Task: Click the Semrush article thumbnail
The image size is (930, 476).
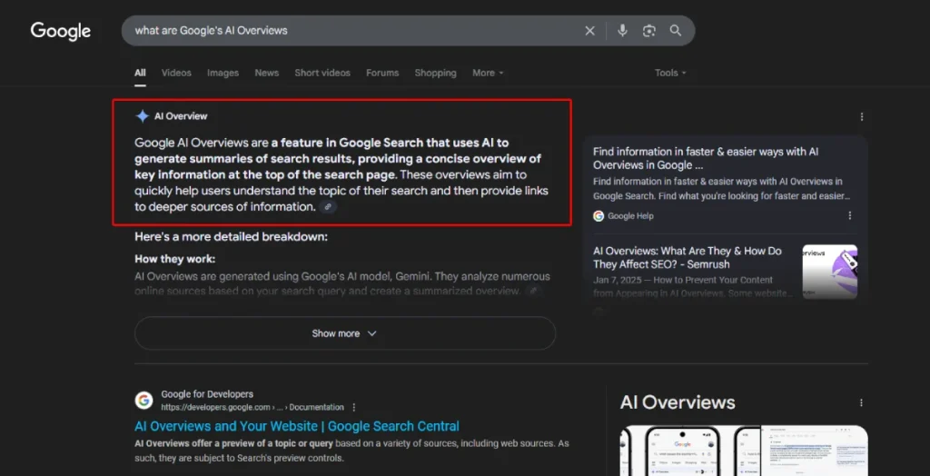Action: [830, 272]
